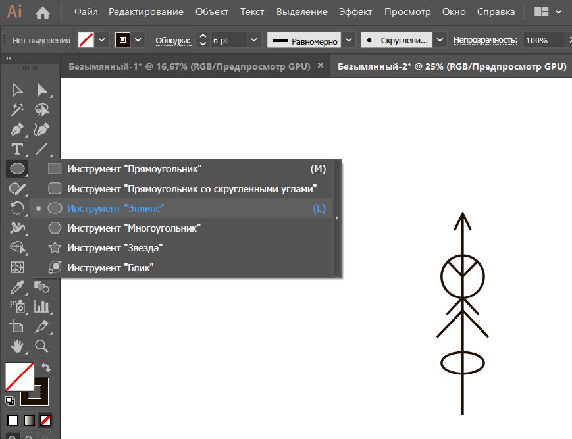Select the Selection (black arrow) tool
Image resolution: width=572 pixels, height=439 pixels.
click(x=17, y=90)
